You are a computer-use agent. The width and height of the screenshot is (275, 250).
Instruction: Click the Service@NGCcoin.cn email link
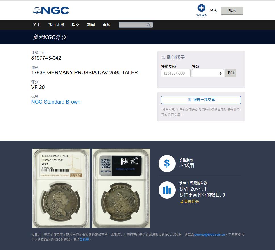click(x=209, y=235)
